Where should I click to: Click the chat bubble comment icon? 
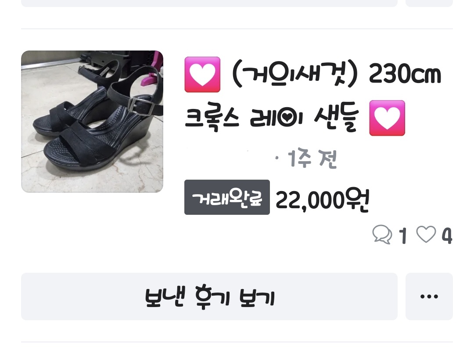coord(382,235)
